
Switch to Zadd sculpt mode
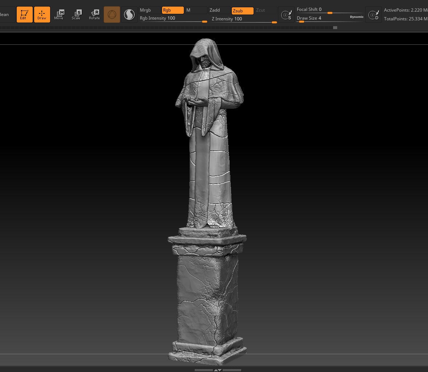[x=219, y=10]
